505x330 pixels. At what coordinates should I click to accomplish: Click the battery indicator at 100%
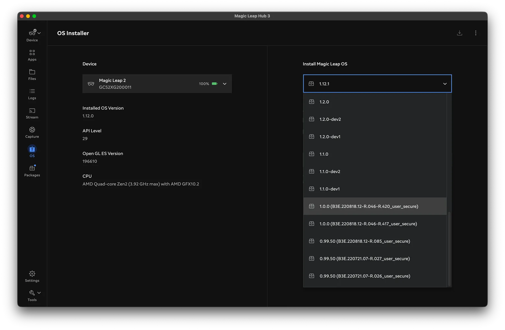215,84
